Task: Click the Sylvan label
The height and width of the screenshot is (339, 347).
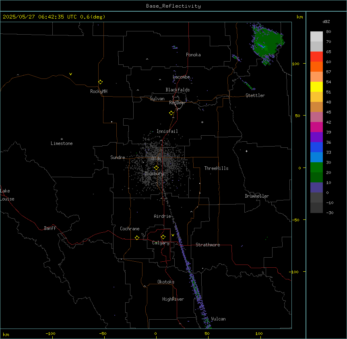Action: pyautogui.click(x=157, y=99)
